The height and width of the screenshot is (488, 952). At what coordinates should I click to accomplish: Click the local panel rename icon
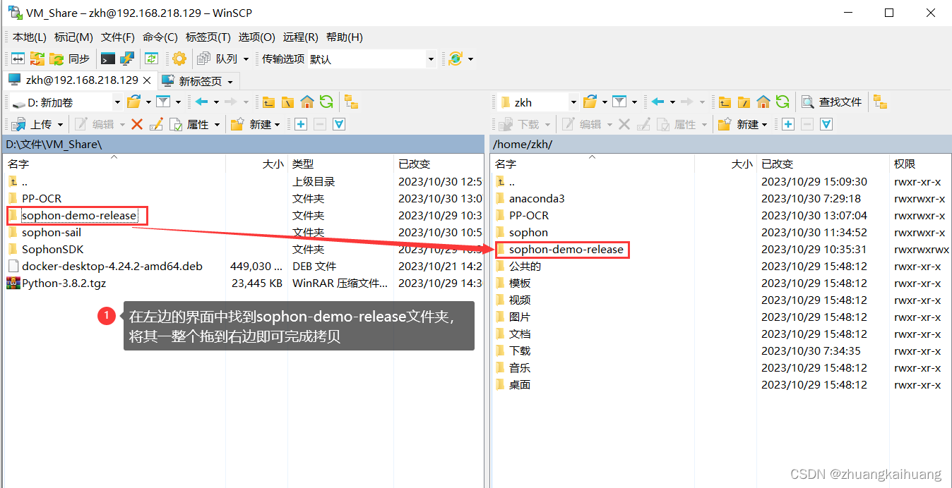(x=156, y=124)
